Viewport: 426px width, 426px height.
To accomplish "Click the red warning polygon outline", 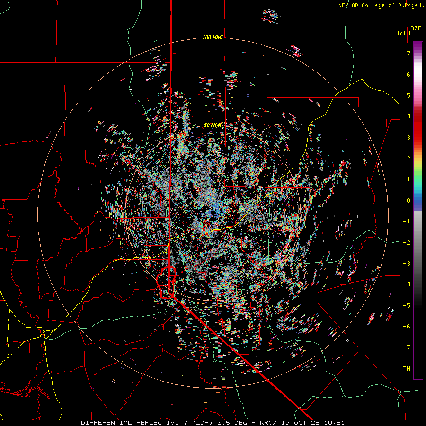I will pos(166,283).
